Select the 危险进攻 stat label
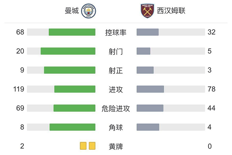Screen dimensions: 232x155 [x=116, y=108]
